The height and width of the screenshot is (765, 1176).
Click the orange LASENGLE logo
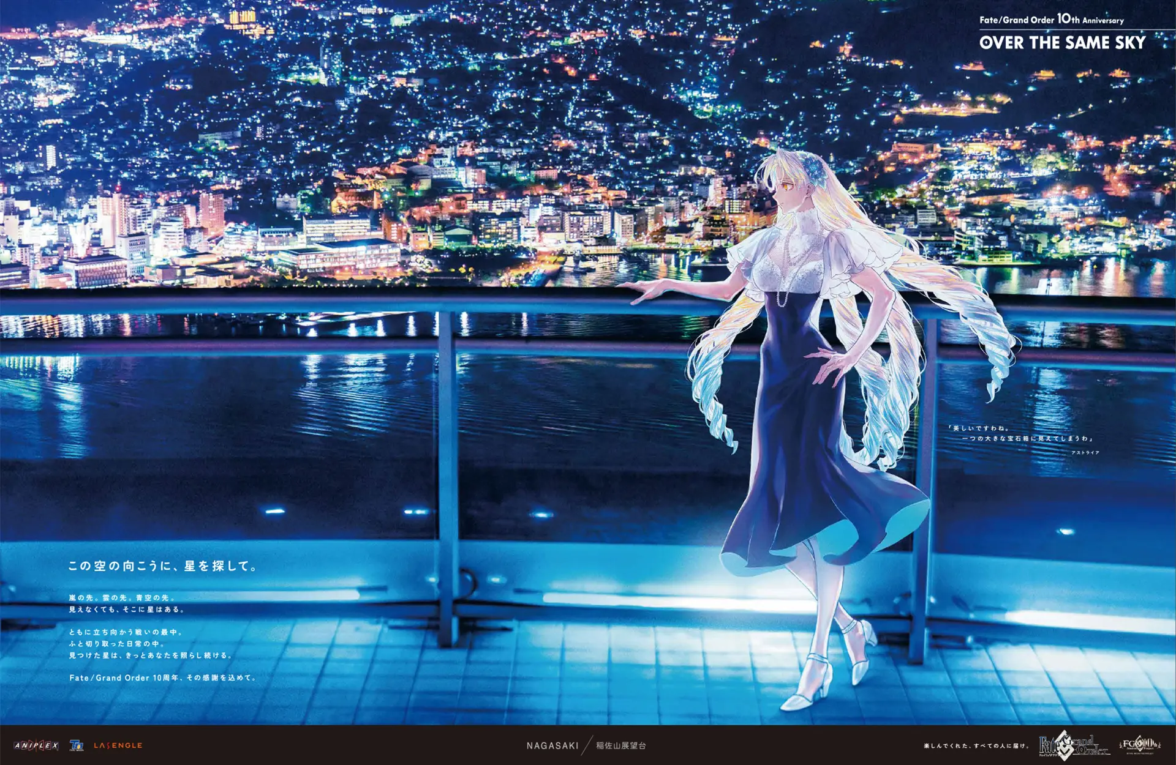pos(118,745)
